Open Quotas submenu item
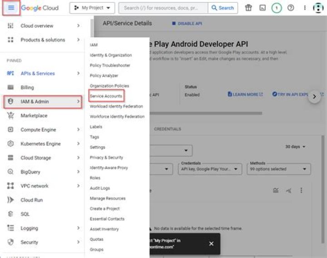The width and height of the screenshot is (327, 258). pos(97,239)
